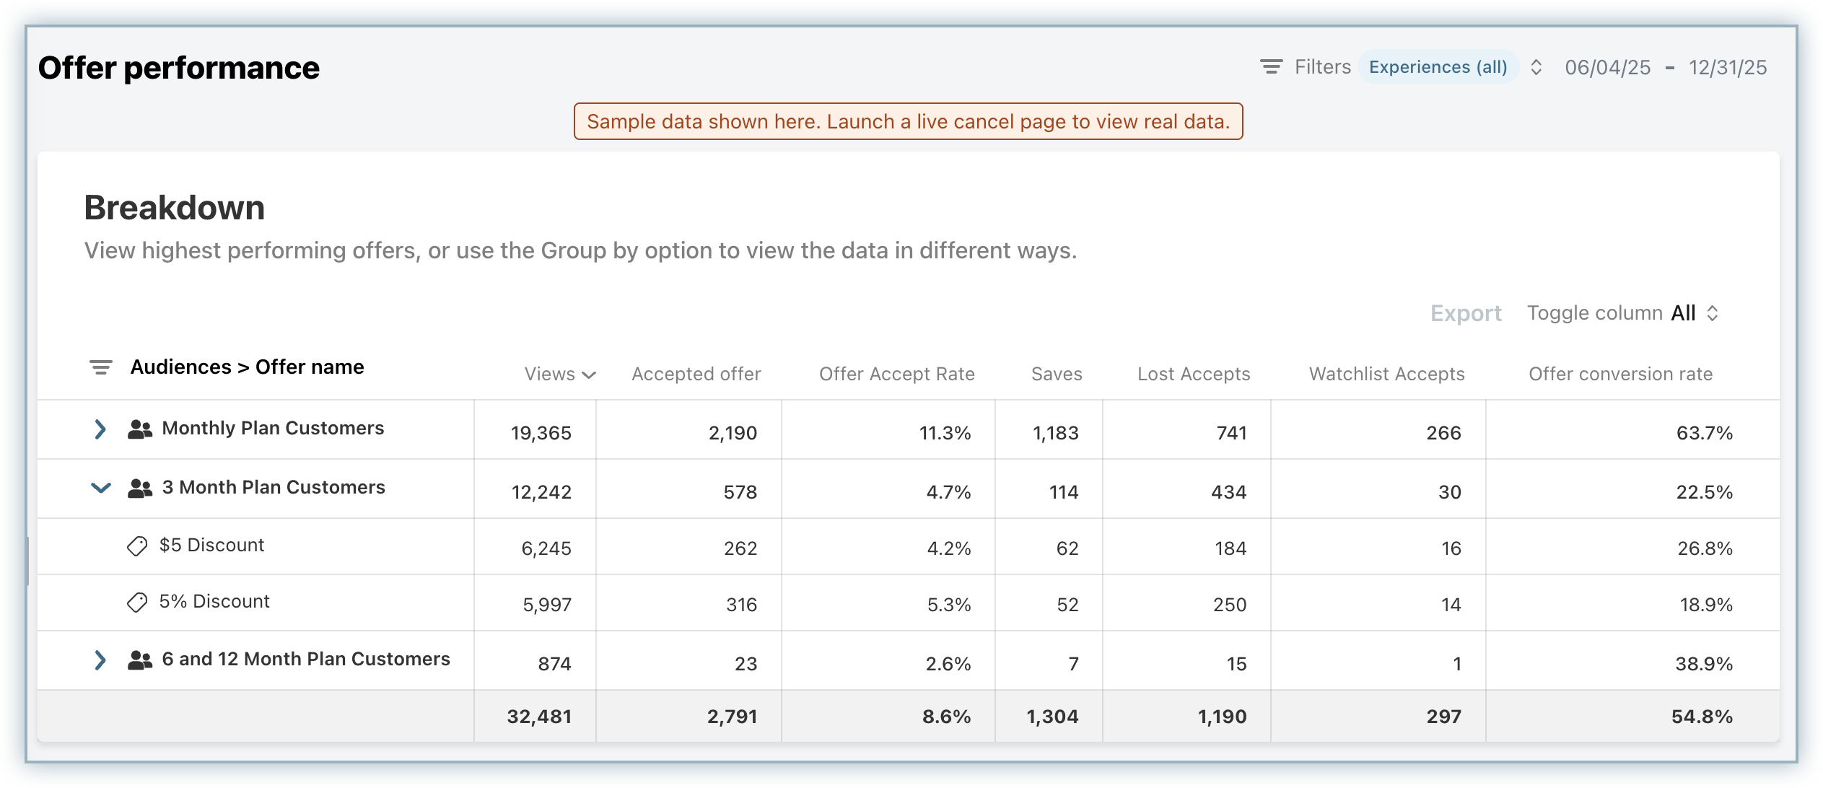Click the 3 Month Plan Customers audience icon
Viewport: 1823px width, 788px height.
click(139, 489)
